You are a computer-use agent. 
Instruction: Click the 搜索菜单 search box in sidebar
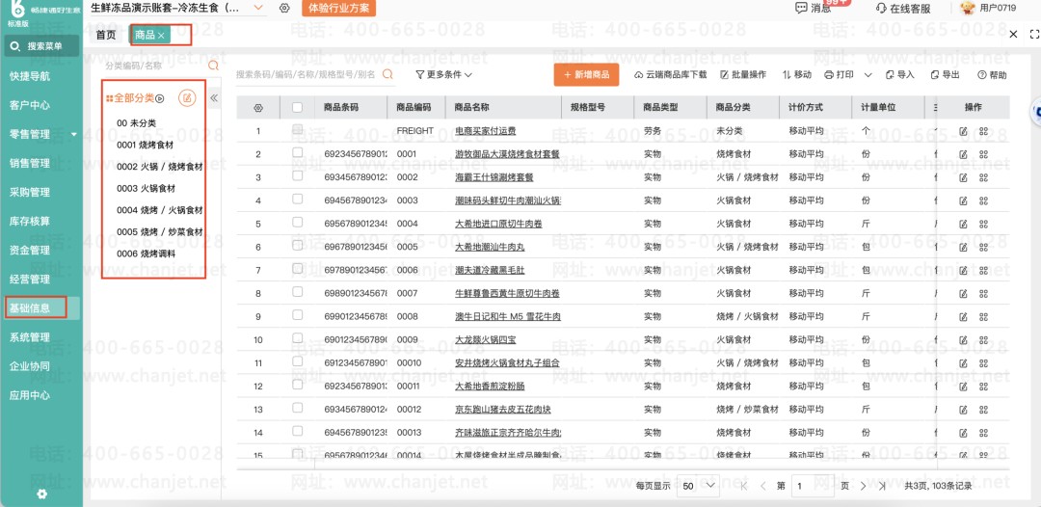(42, 46)
